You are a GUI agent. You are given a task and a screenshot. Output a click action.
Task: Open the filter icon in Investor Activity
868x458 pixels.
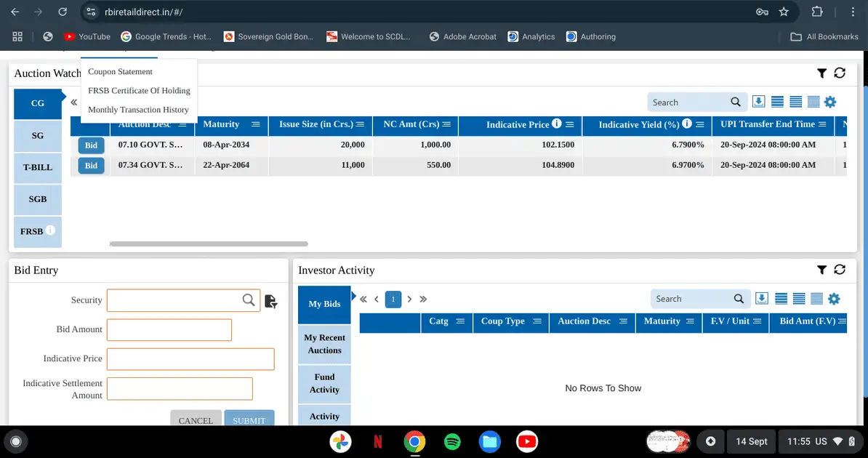click(822, 270)
